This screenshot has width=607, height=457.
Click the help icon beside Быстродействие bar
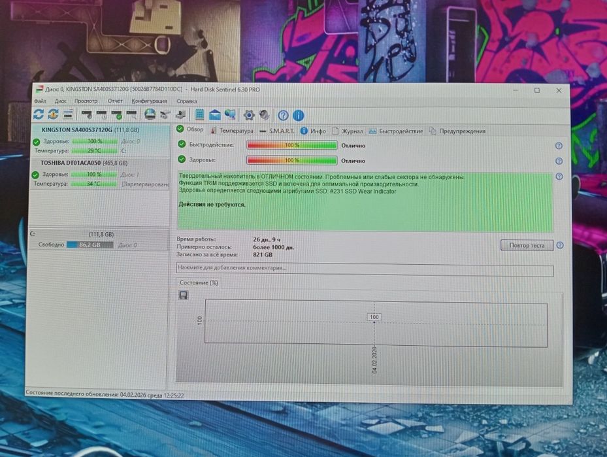(559, 146)
